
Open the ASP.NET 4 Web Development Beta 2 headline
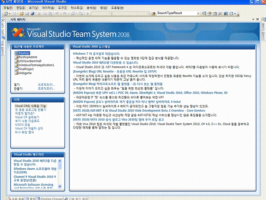pyautogui.click(x=139, y=110)
